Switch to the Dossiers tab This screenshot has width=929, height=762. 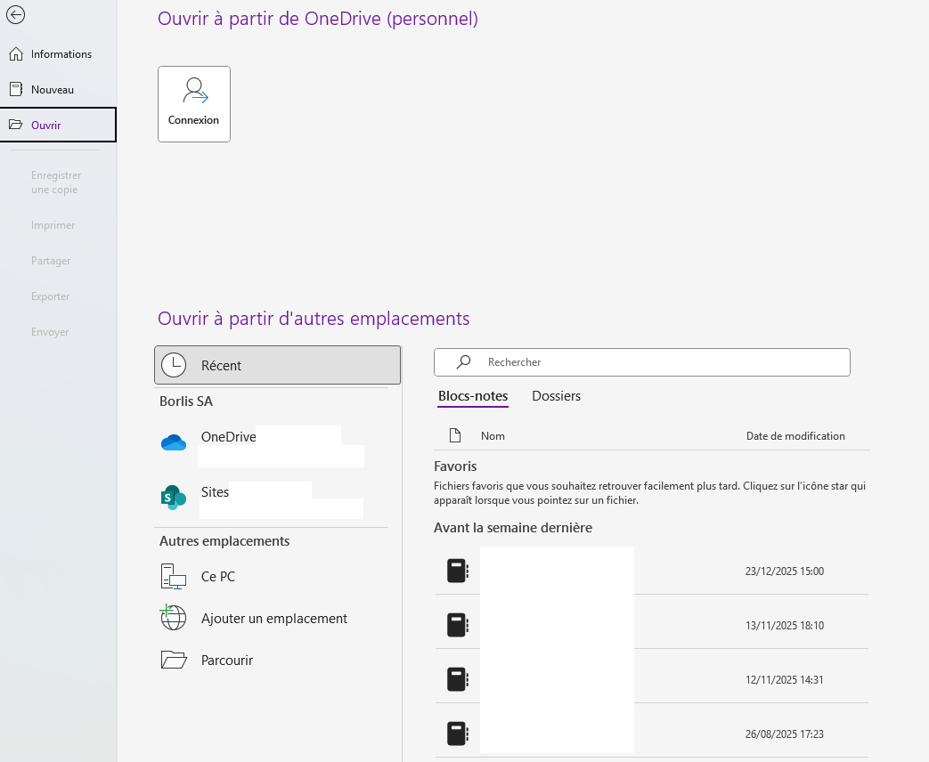[557, 396]
